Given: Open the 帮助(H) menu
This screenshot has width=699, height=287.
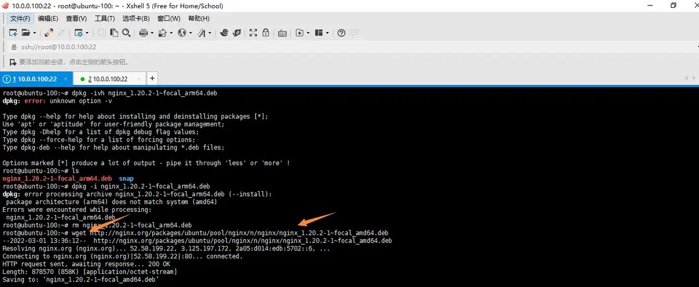Looking at the screenshot, I should coord(199,19).
